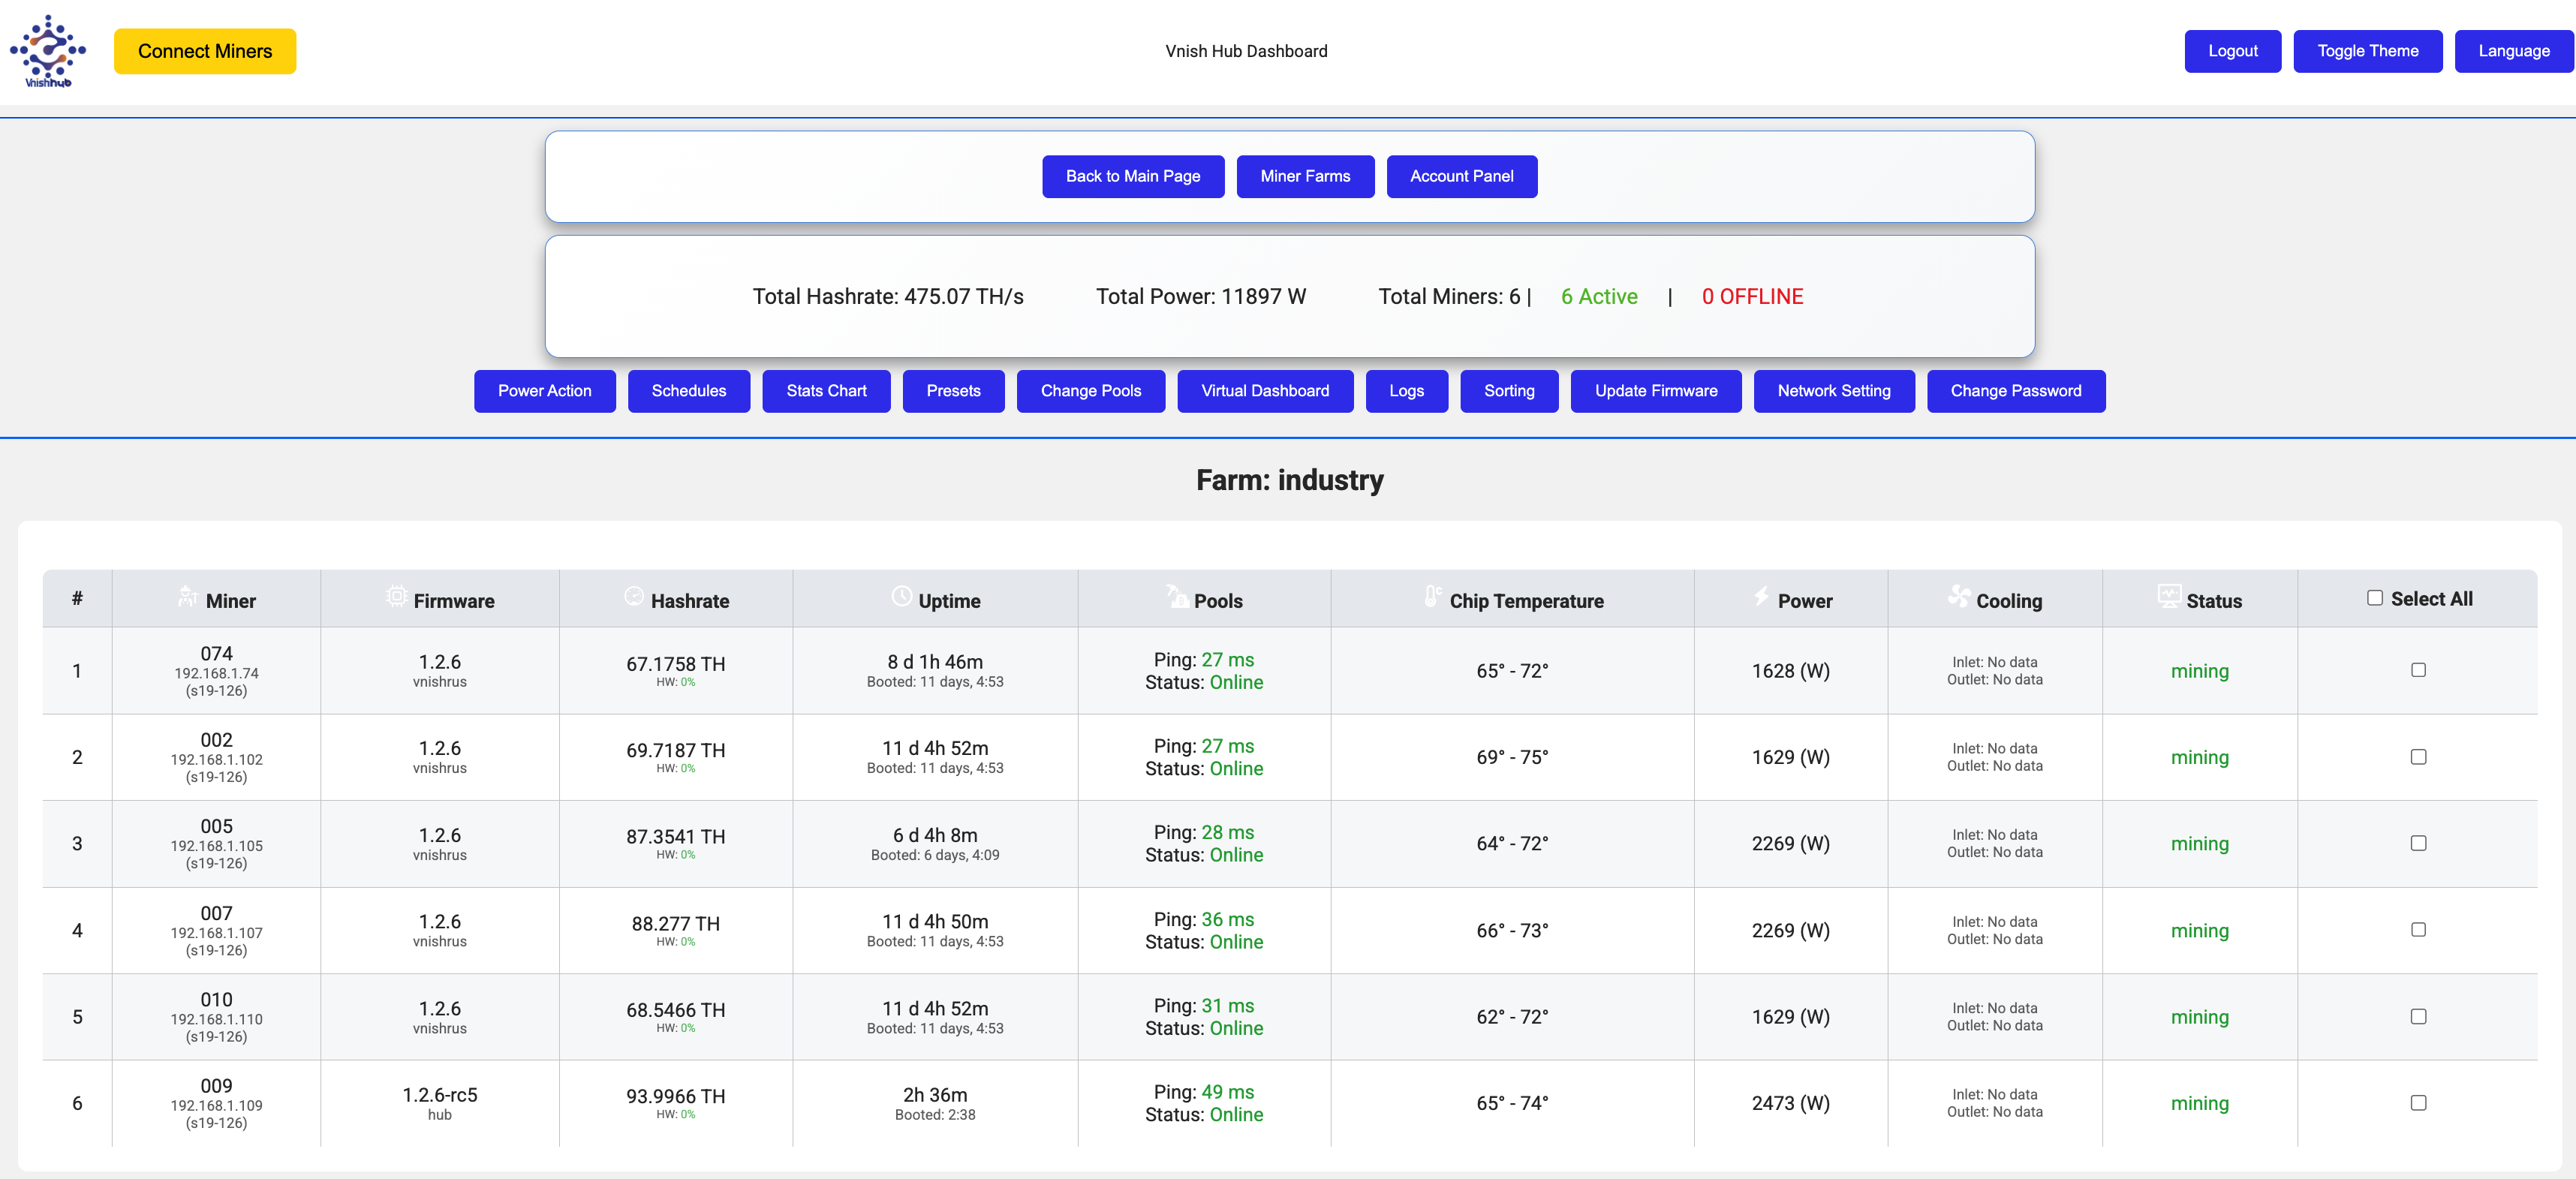Mark the checkbox for miner 009
The width and height of the screenshot is (2576, 1179).
pos(2418,1103)
